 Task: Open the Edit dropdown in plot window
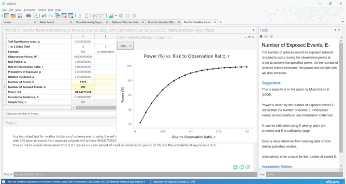126,46
